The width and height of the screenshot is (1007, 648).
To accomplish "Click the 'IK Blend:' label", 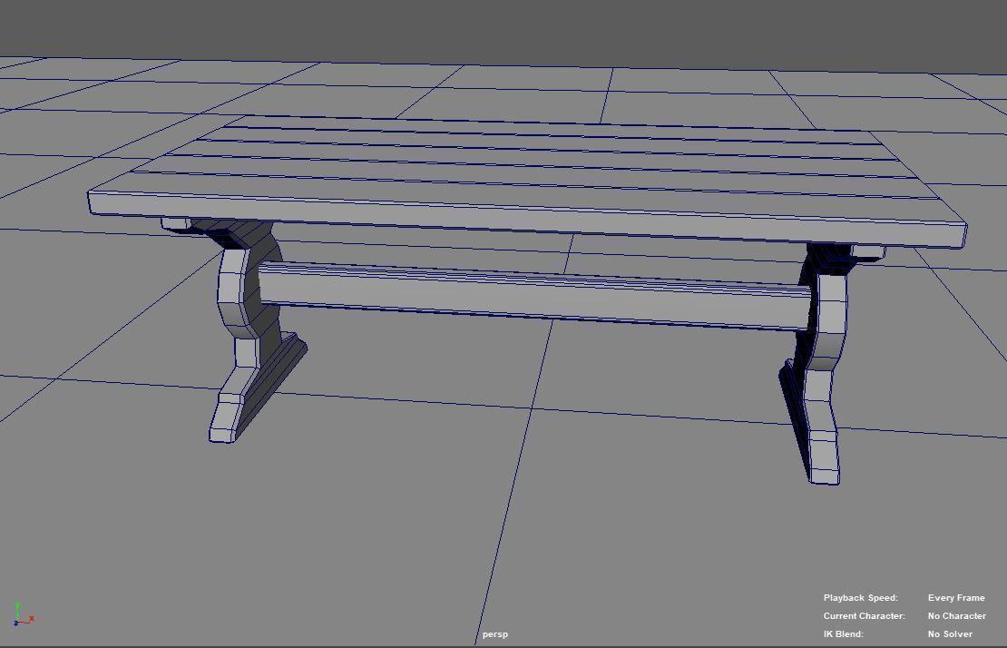I will coord(843,633).
